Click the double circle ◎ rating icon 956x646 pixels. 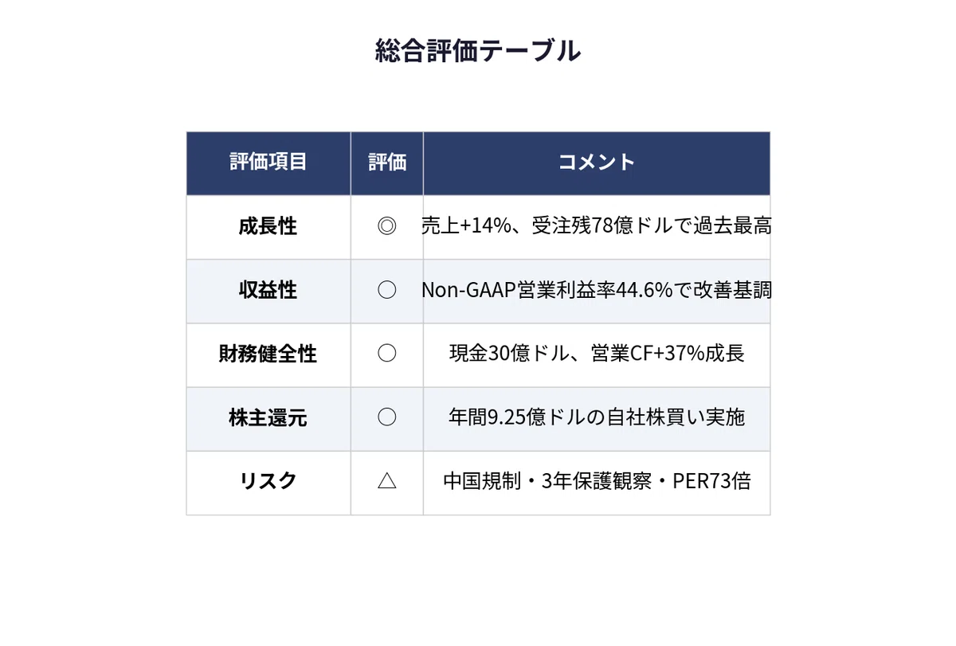coord(387,227)
